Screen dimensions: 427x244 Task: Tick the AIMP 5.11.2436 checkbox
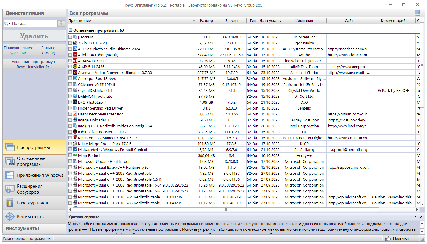[70, 67]
